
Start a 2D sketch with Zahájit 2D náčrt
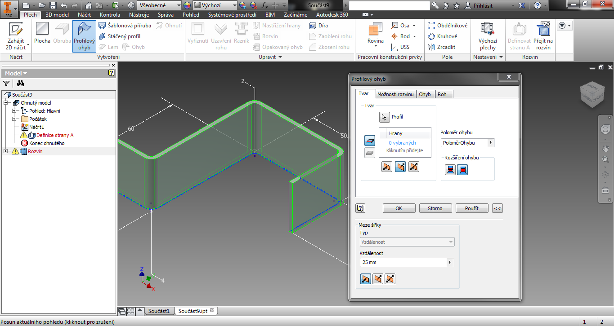[x=16, y=36]
